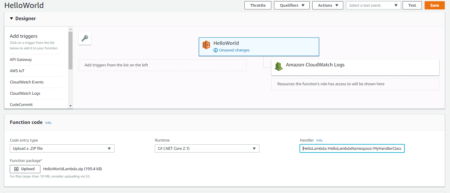
Task: Click the 'For files larger than 10 MB' hint
Action: tap(50, 176)
